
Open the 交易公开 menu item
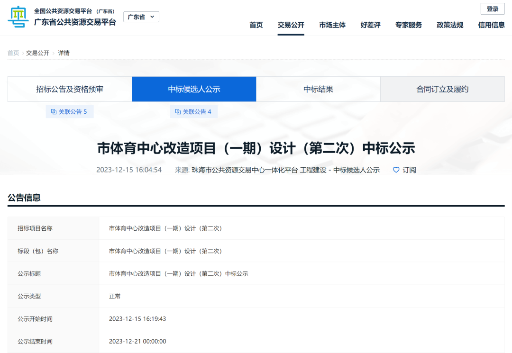click(x=291, y=25)
